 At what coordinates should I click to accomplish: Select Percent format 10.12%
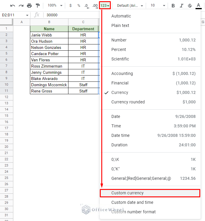[x=150, y=49]
